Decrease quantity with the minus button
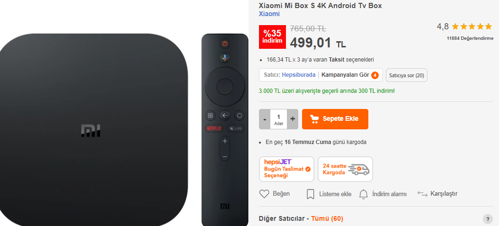The image size is (499, 226). (x=265, y=119)
